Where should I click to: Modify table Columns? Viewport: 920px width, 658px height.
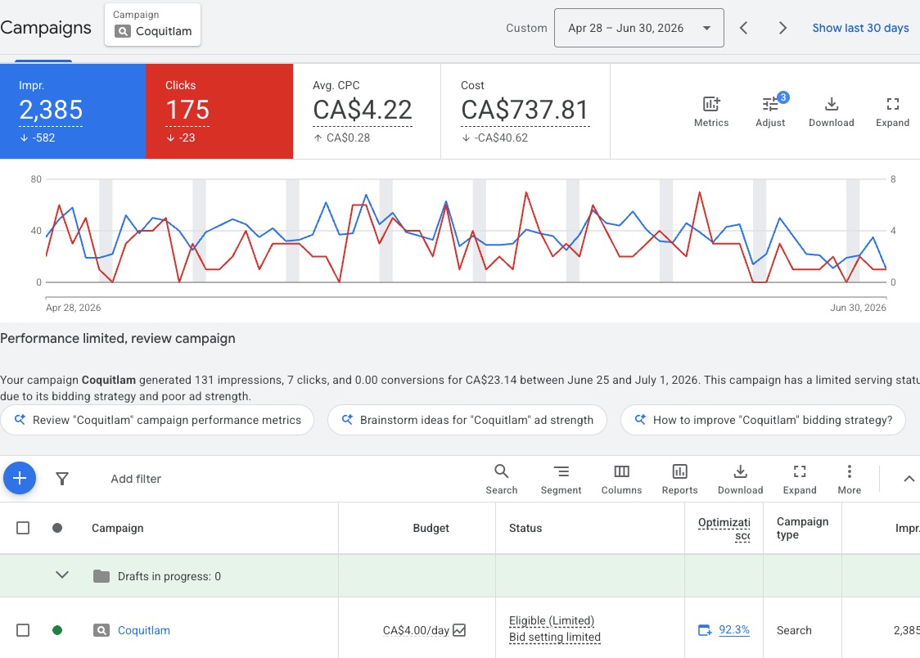tap(621, 479)
